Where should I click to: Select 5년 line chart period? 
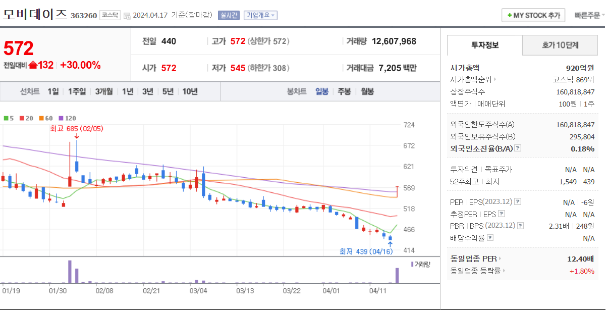coord(168,91)
